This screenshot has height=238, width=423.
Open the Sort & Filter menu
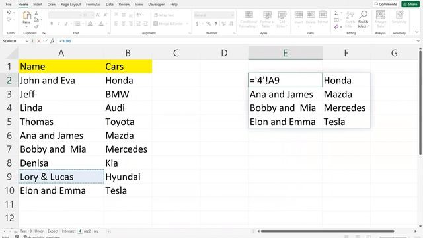click(350, 19)
